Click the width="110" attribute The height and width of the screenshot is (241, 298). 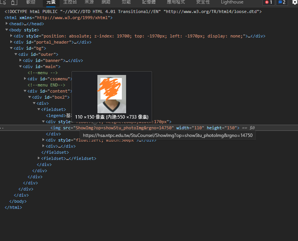tap(190, 128)
